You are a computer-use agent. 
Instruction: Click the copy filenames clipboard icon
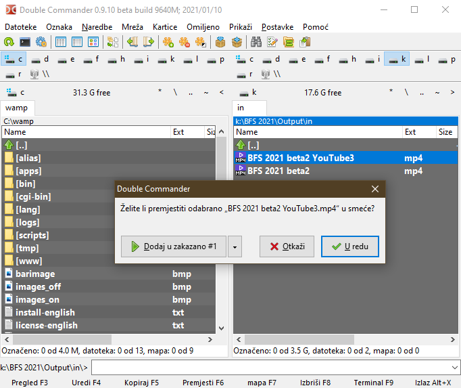pyautogui.click(x=305, y=42)
